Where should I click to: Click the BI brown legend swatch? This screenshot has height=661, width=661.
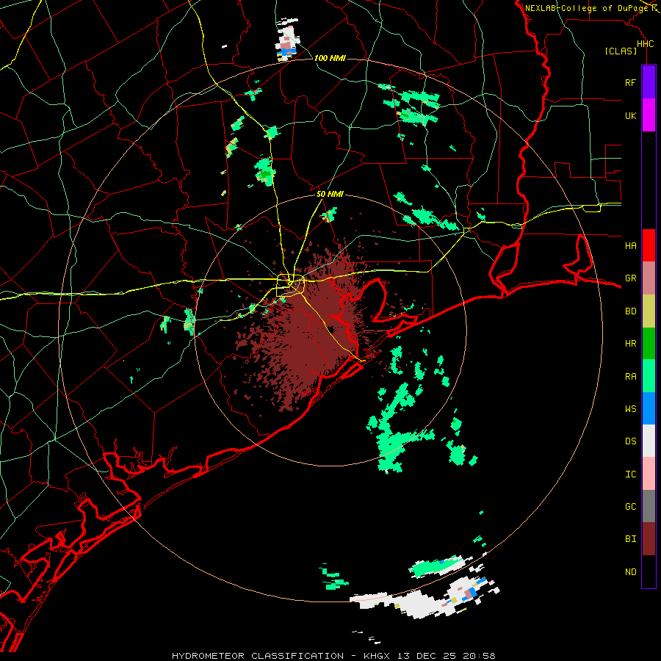649,539
